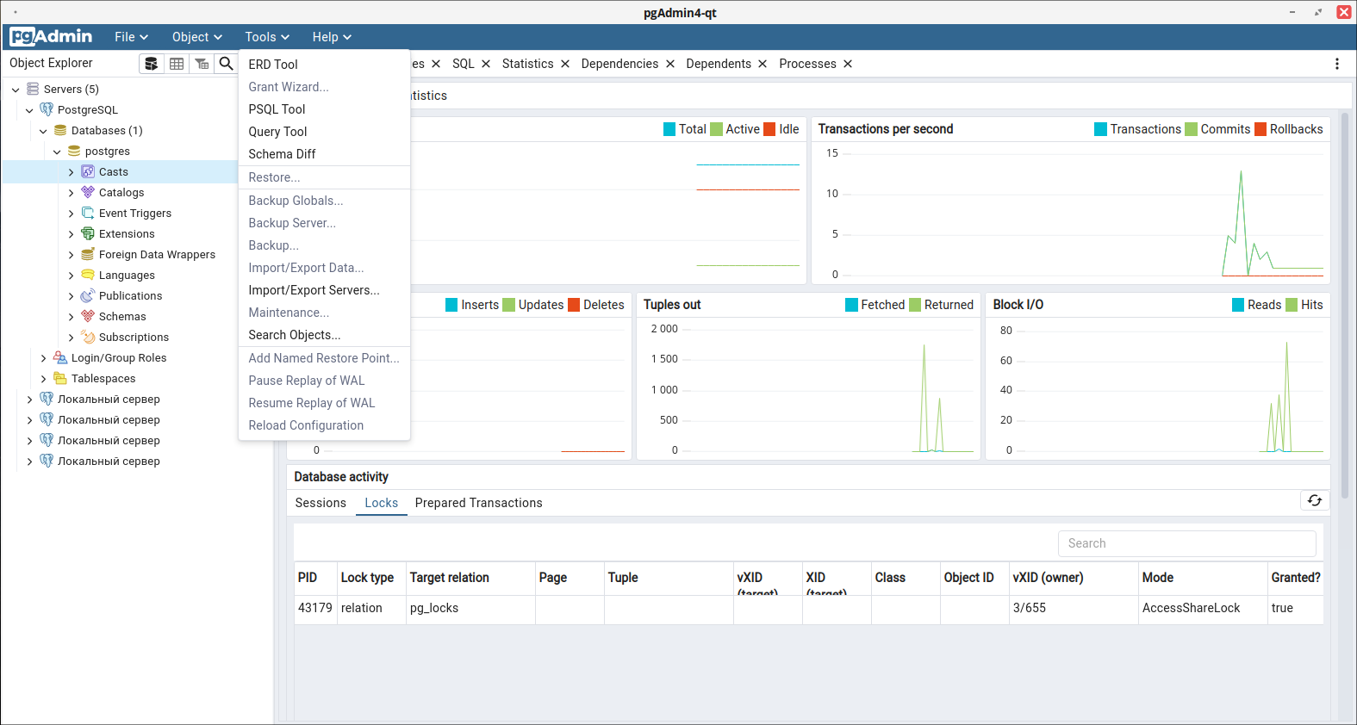
Task: Click the Languages node icon
Action: [x=88, y=275]
